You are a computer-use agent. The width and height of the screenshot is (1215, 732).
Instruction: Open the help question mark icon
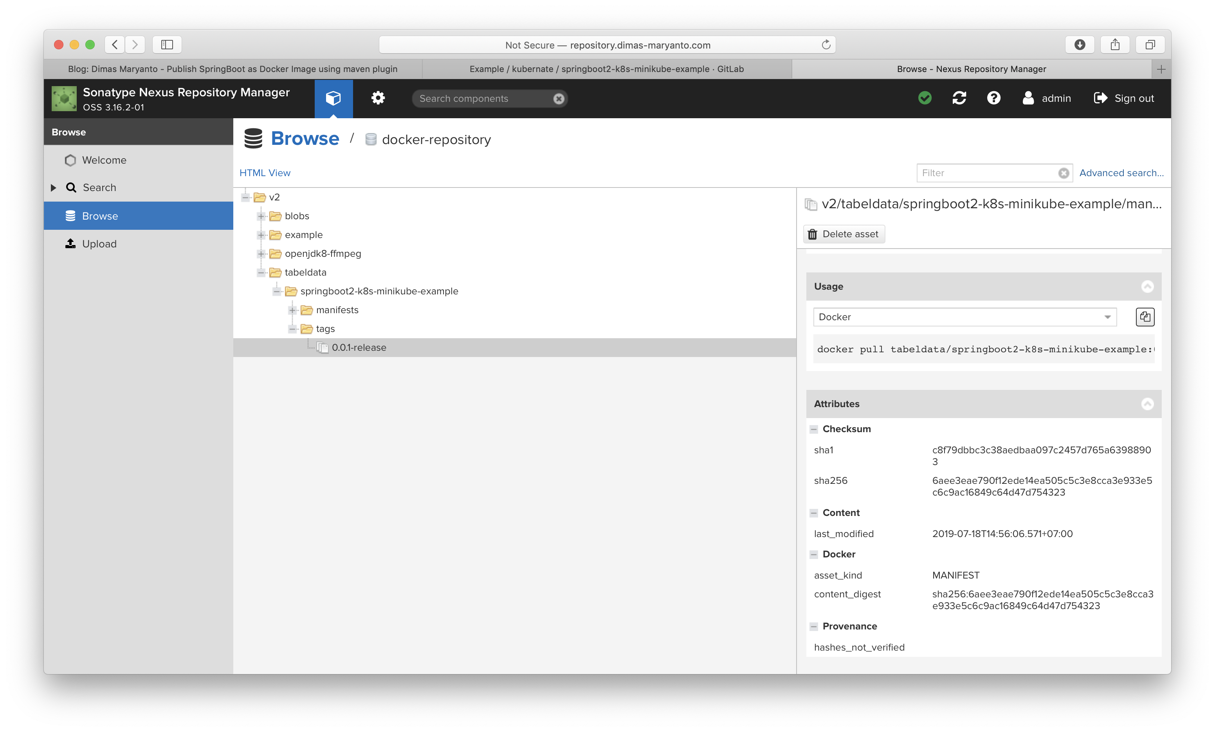[993, 98]
